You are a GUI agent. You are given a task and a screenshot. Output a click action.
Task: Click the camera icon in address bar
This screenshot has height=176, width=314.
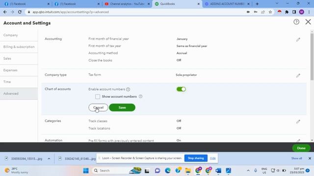248,12
